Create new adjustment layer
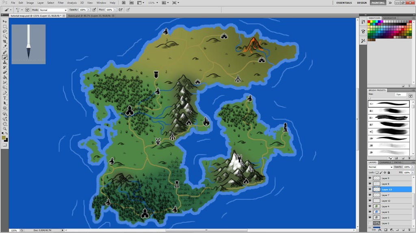Screen dimensions: 416x233 pyautogui.click(x=391, y=230)
